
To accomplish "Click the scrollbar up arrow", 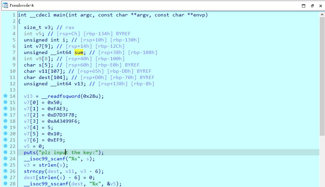I will (x=322, y=14).
